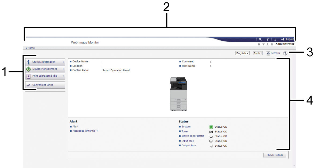
Task: Expand the Device Management submenu arrow
Action: tap(63, 69)
